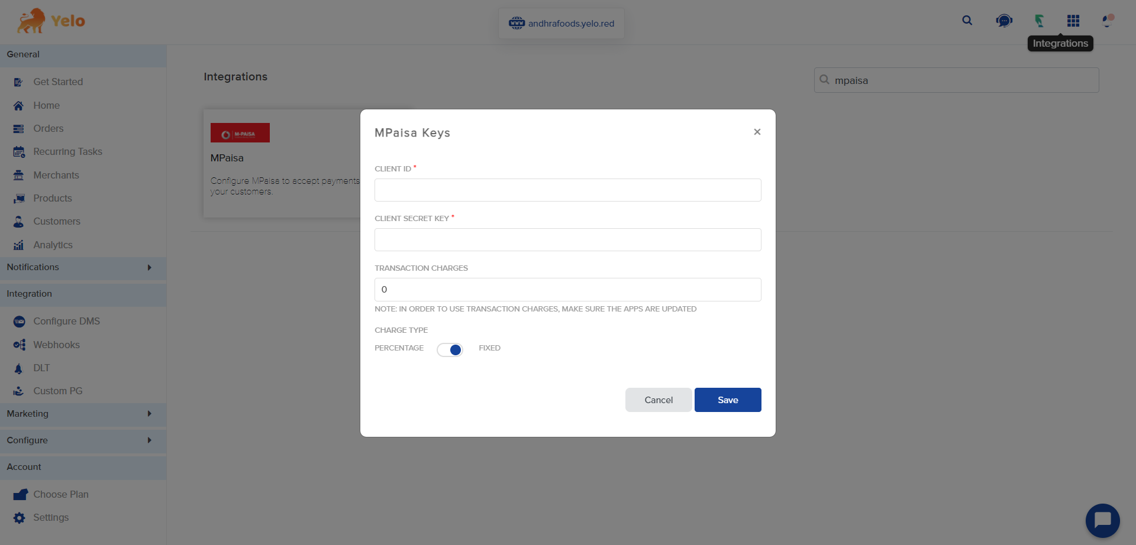Open Customers in the sidebar

pyautogui.click(x=57, y=222)
